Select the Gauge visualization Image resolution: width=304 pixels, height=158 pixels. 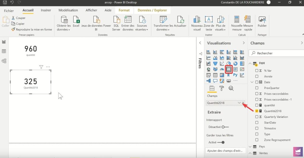click(222, 69)
